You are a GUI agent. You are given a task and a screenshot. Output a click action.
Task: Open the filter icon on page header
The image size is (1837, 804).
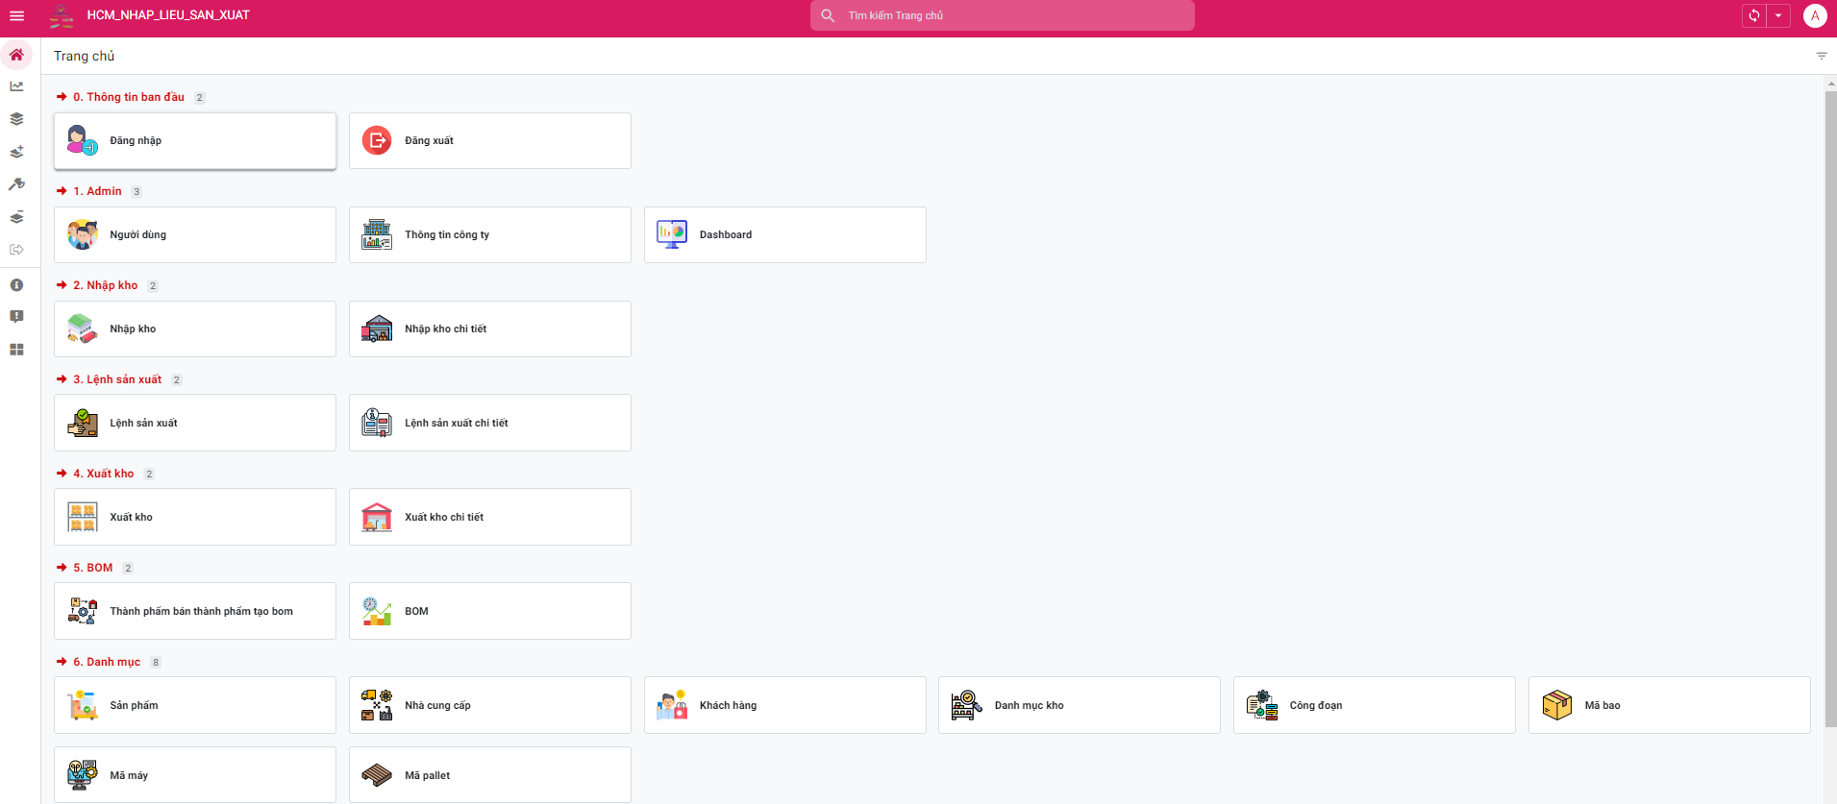[1821, 56]
